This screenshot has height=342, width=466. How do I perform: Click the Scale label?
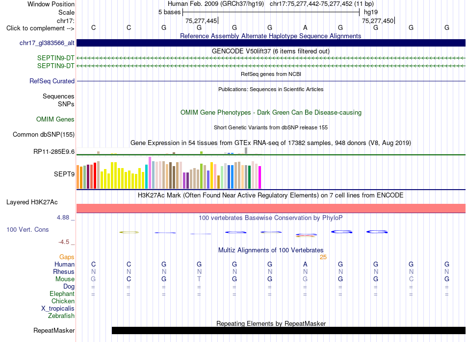tap(66, 12)
